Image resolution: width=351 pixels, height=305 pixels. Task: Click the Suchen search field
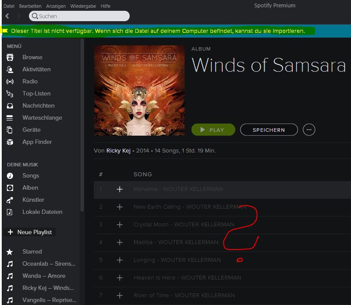(82, 16)
